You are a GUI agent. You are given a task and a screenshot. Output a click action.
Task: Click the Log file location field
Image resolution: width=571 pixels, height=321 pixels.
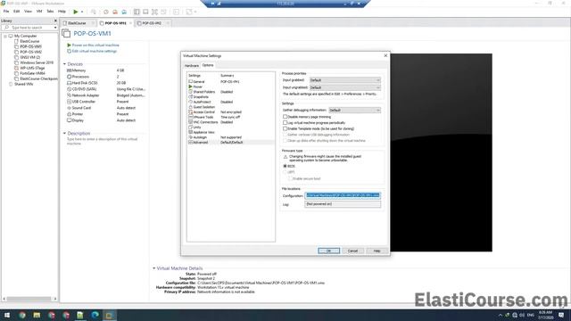(343, 204)
